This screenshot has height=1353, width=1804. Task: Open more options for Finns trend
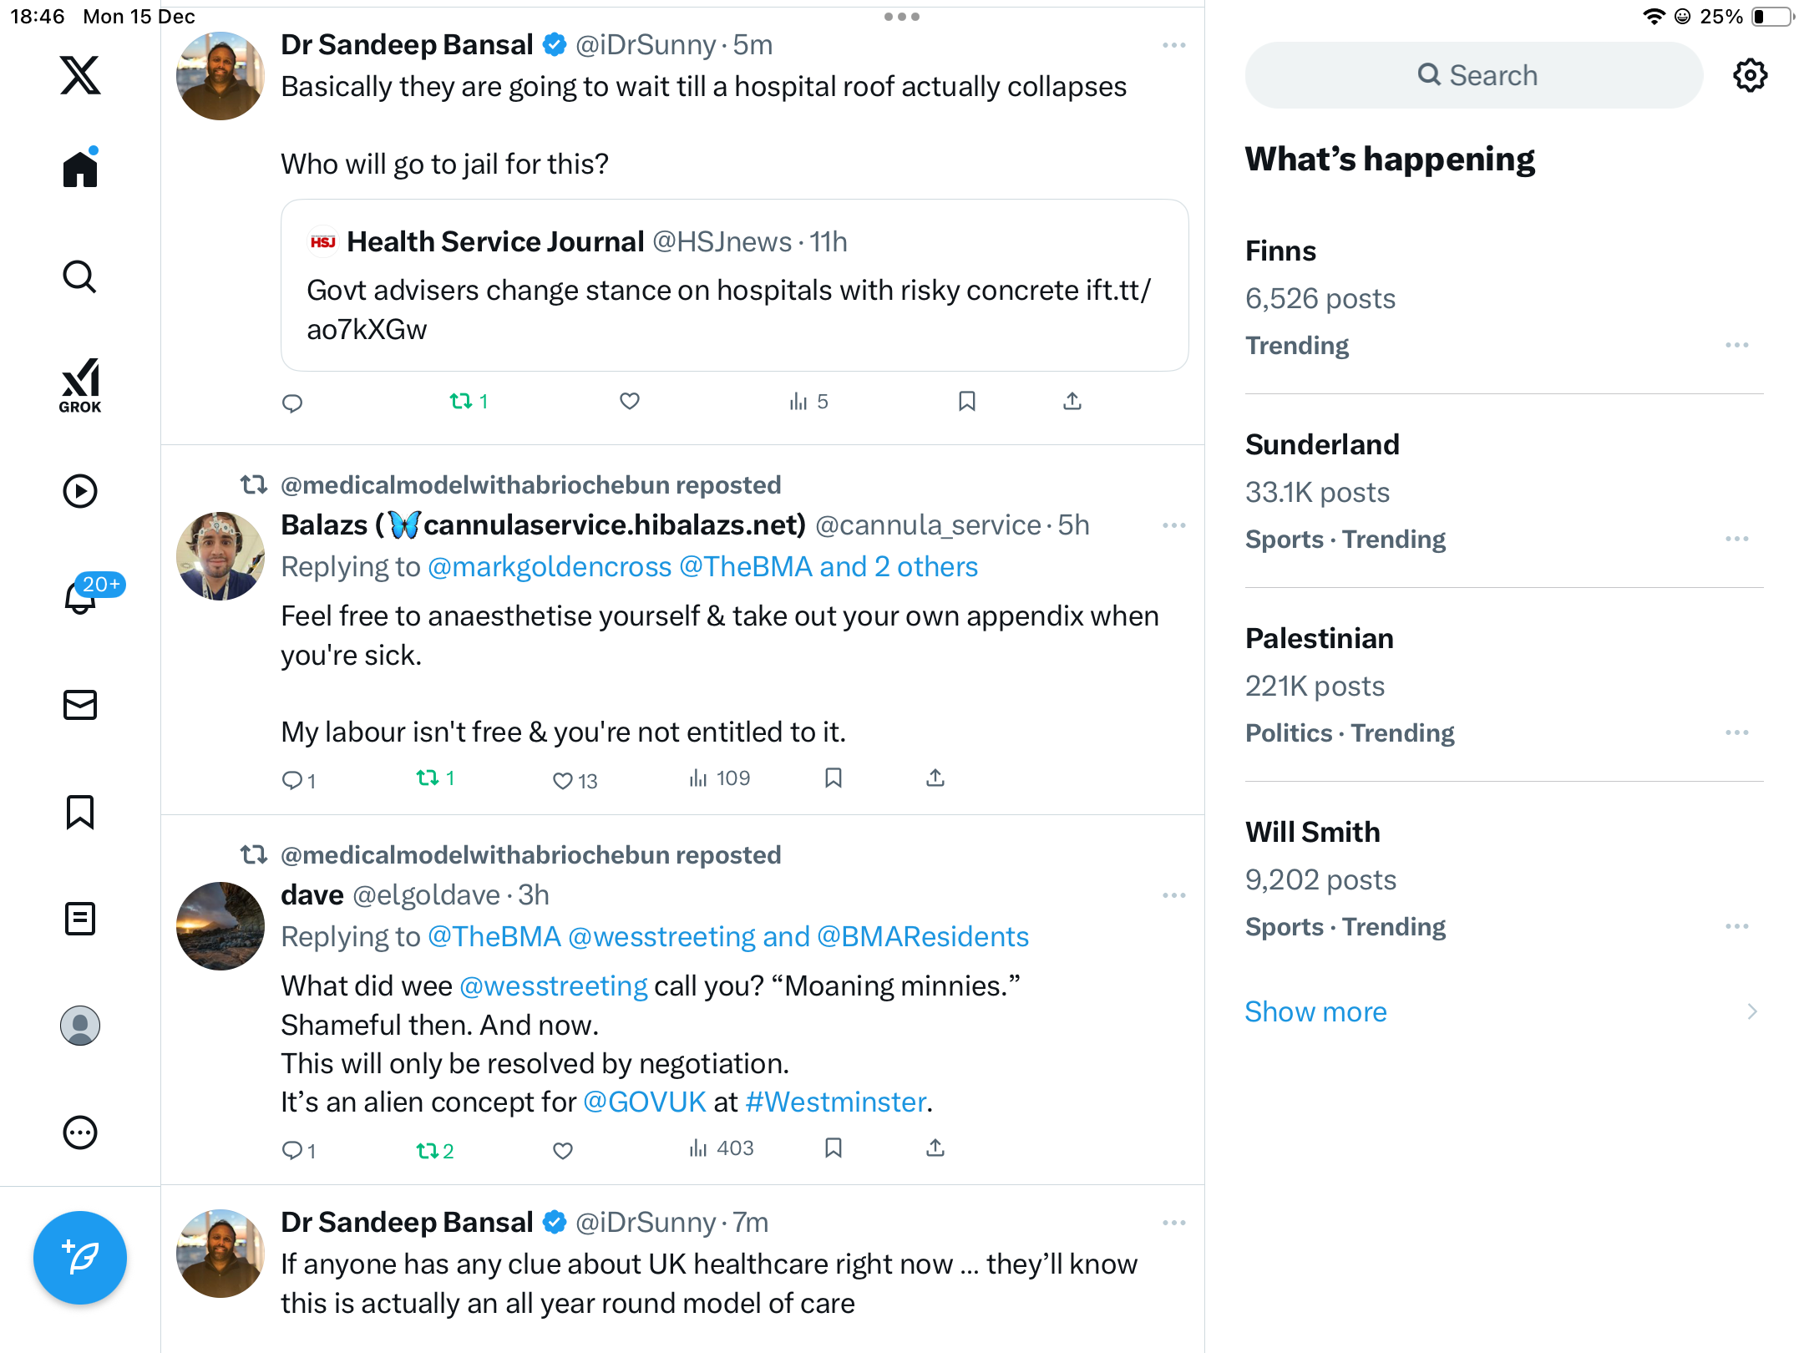[x=1736, y=345]
